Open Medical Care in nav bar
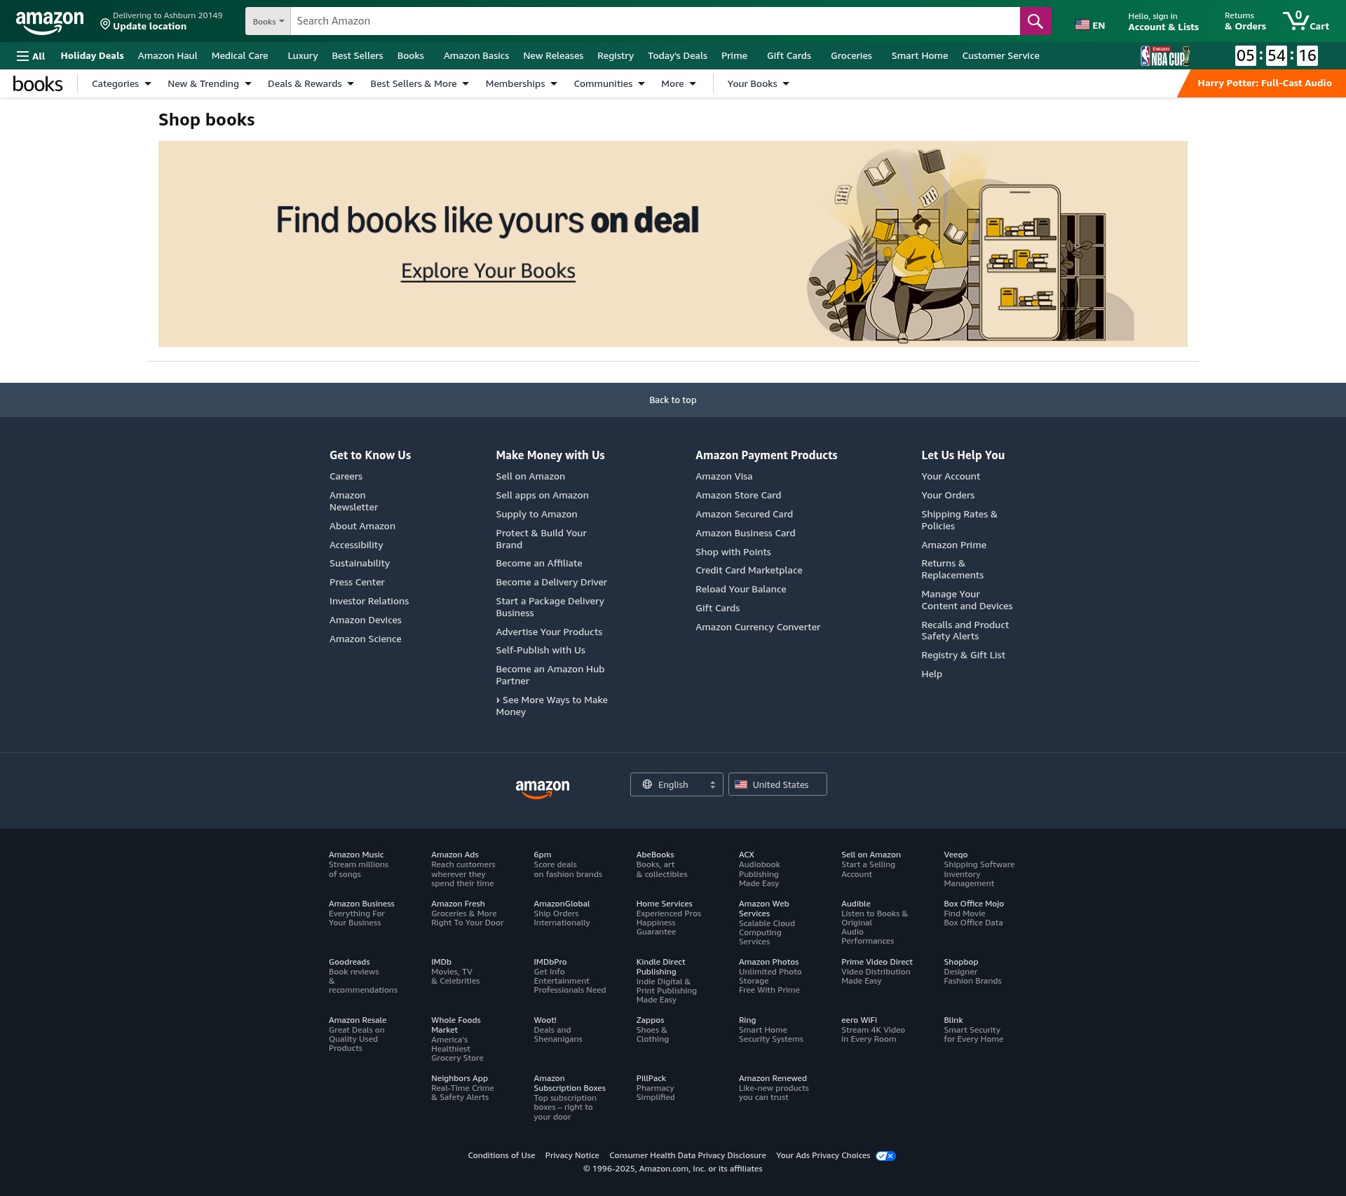Image resolution: width=1346 pixels, height=1196 pixels. pyautogui.click(x=240, y=56)
